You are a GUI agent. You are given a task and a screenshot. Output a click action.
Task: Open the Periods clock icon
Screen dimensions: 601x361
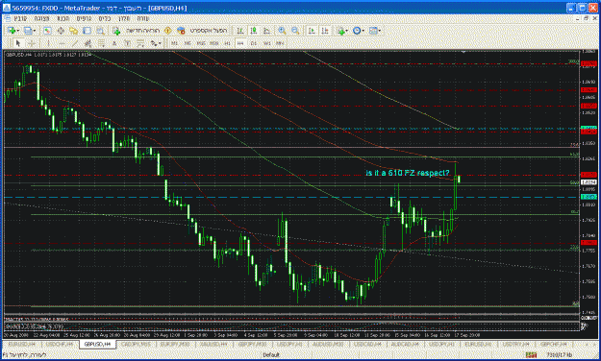click(357, 31)
